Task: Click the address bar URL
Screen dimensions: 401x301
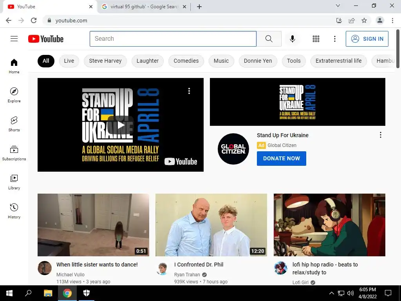Action: click(x=71, y=20)
